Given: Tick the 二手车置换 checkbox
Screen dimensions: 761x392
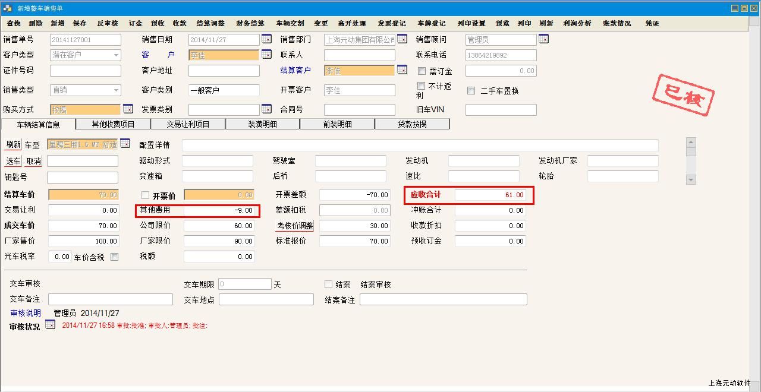Looking at the screenshot, I should [x=471, y=91].
